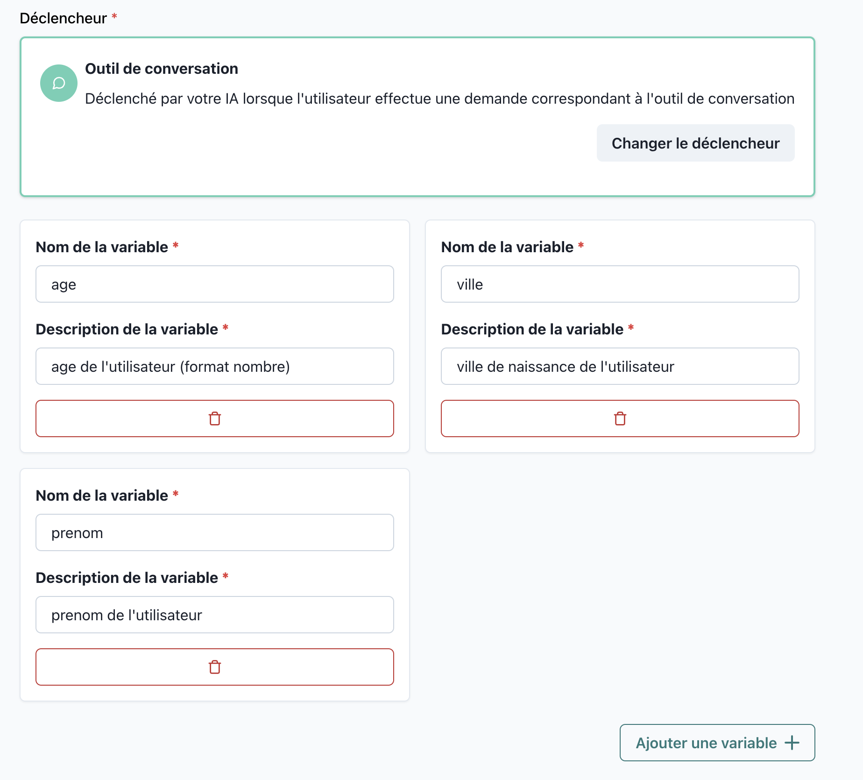Edit the prenom de l'utilisateur description field
Screen dimensions: 863x780
pos(215,615)
